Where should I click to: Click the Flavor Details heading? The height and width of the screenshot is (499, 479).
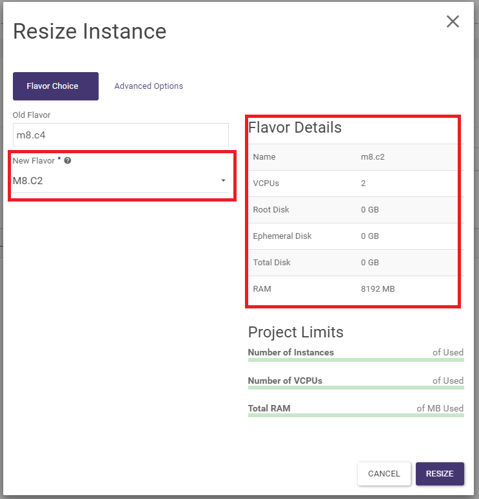(295, 127)
